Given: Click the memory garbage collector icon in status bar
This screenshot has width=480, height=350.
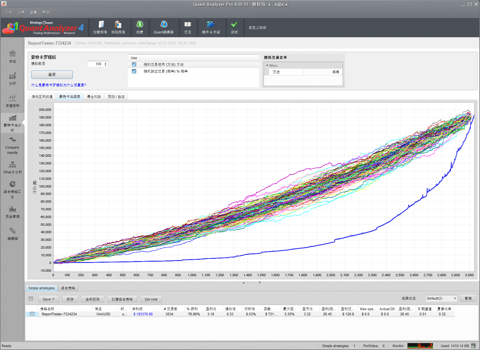Looking at the screenshot, I should (x=473, y=346).
